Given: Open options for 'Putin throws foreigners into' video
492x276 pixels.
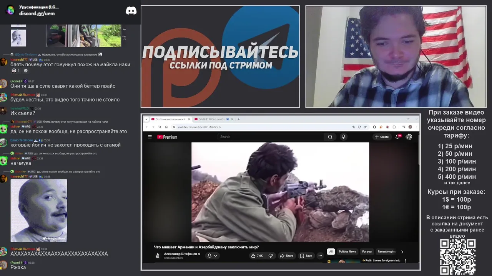Looking at the screenshot, I should (x=405, y=261).
